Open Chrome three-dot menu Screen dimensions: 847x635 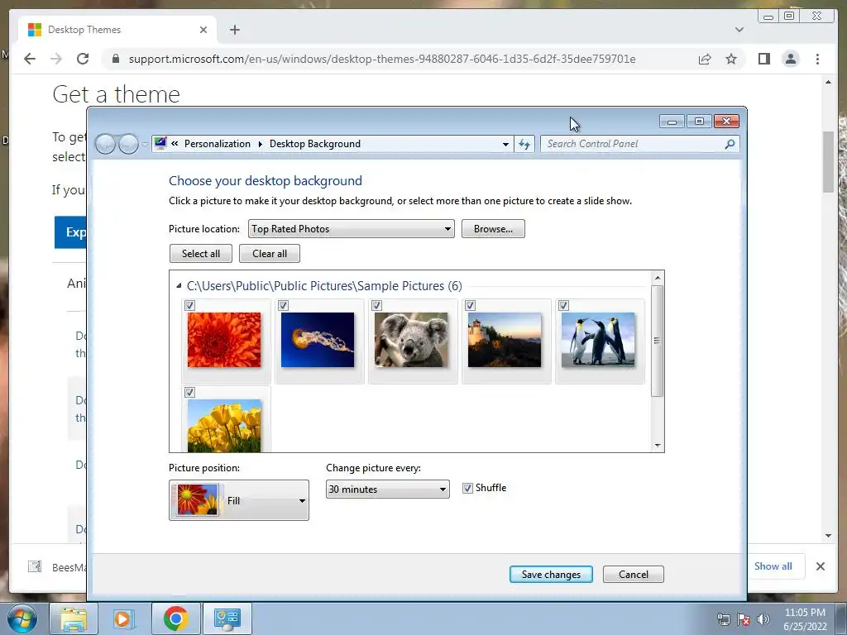pos(817,59)
